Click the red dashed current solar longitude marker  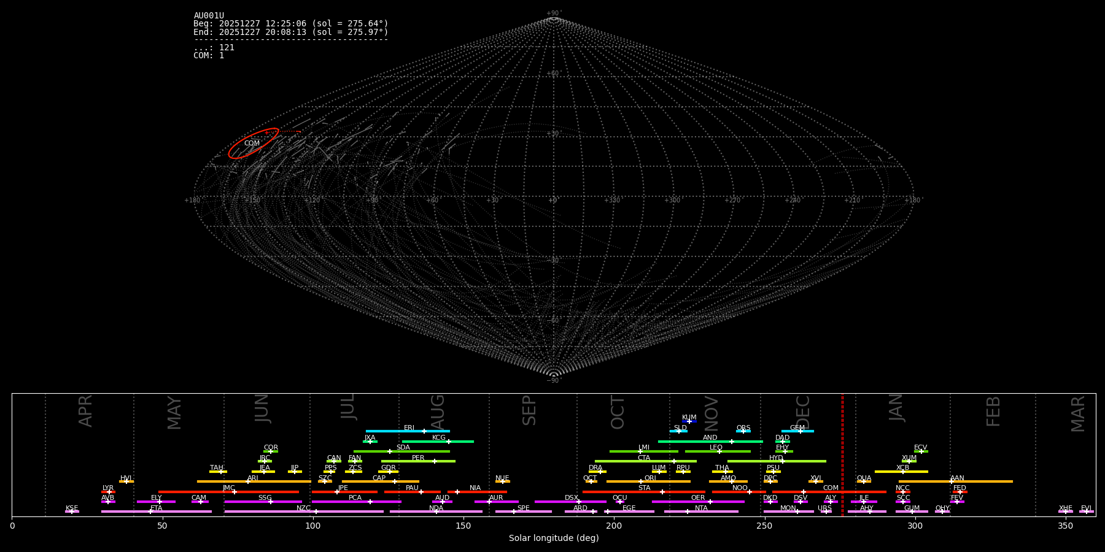coord(842,454)
